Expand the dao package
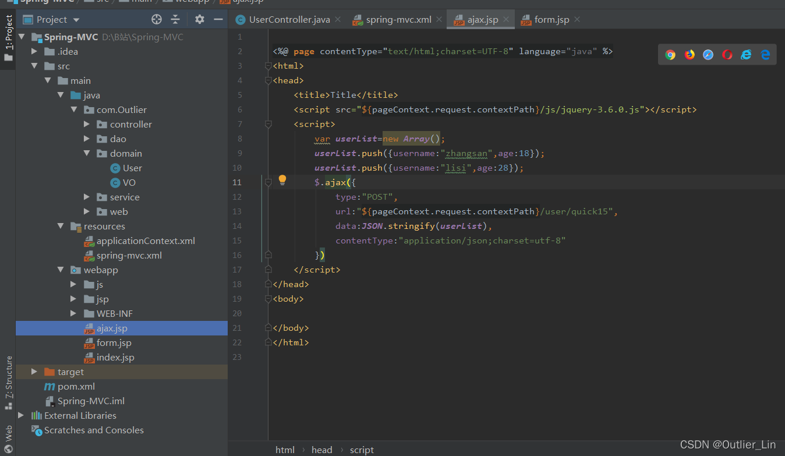785x456 pixels. [x=86, y=139]
